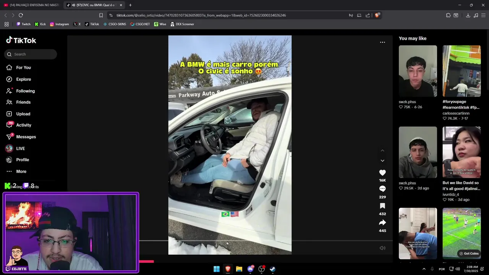This screenshot has height=275, width=489.
Task: Switch to the PALHAÇO ENFISEMA YouTube tab
Action: point(31,5)
